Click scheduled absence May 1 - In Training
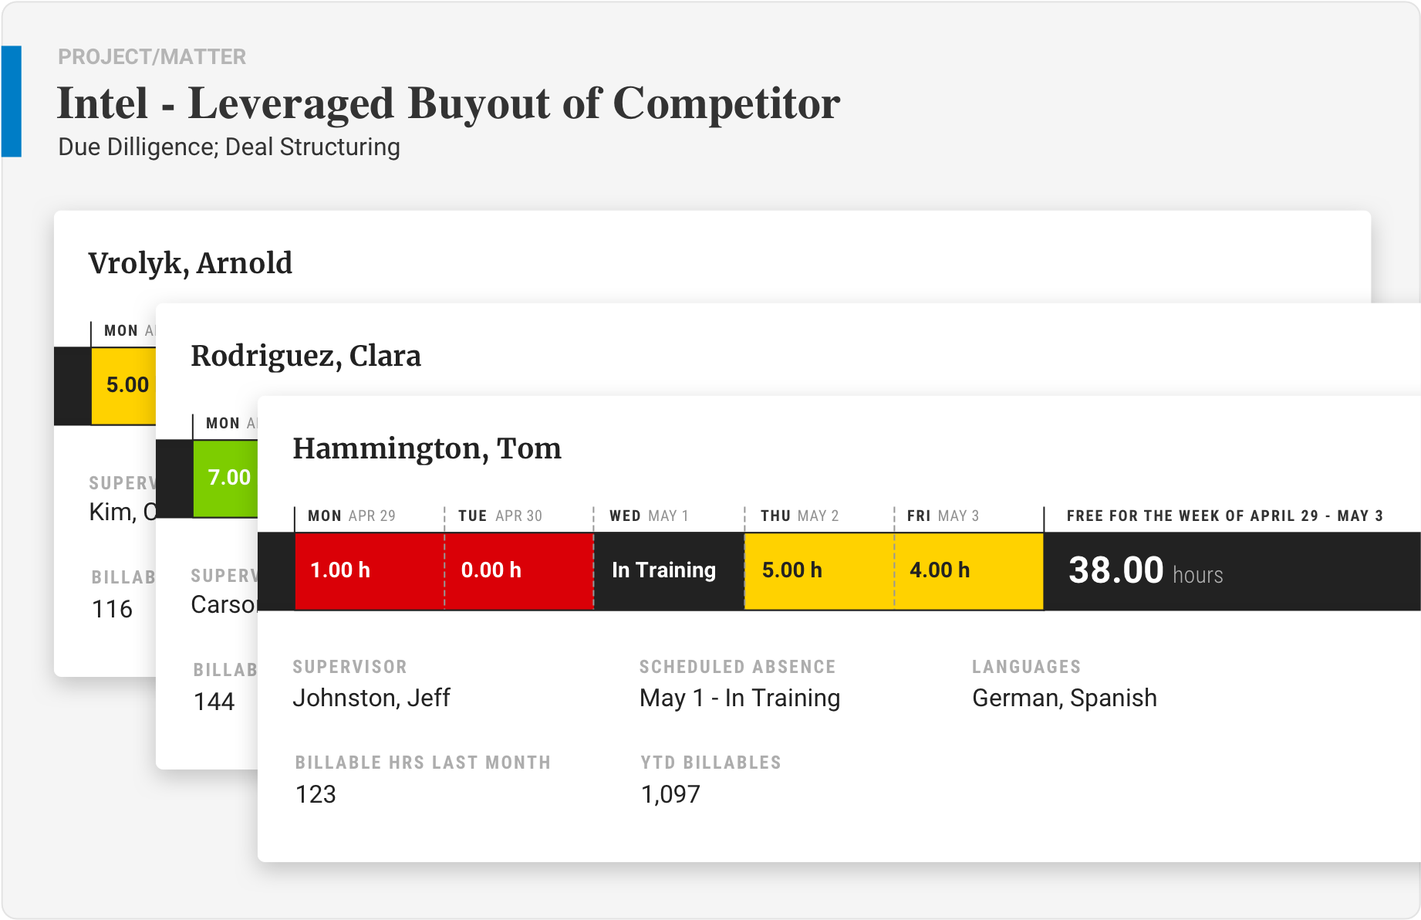This screenshot has height=920, width=1421. (740, 698)
